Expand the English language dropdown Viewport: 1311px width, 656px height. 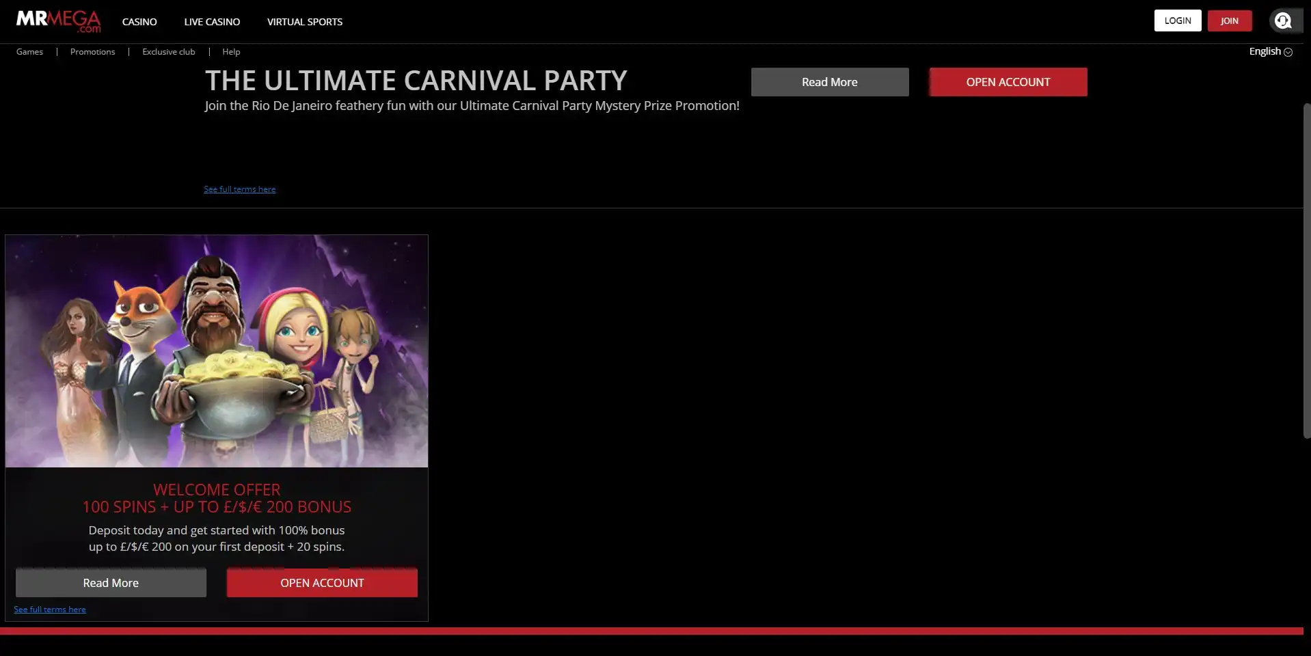pos(1270,52)
